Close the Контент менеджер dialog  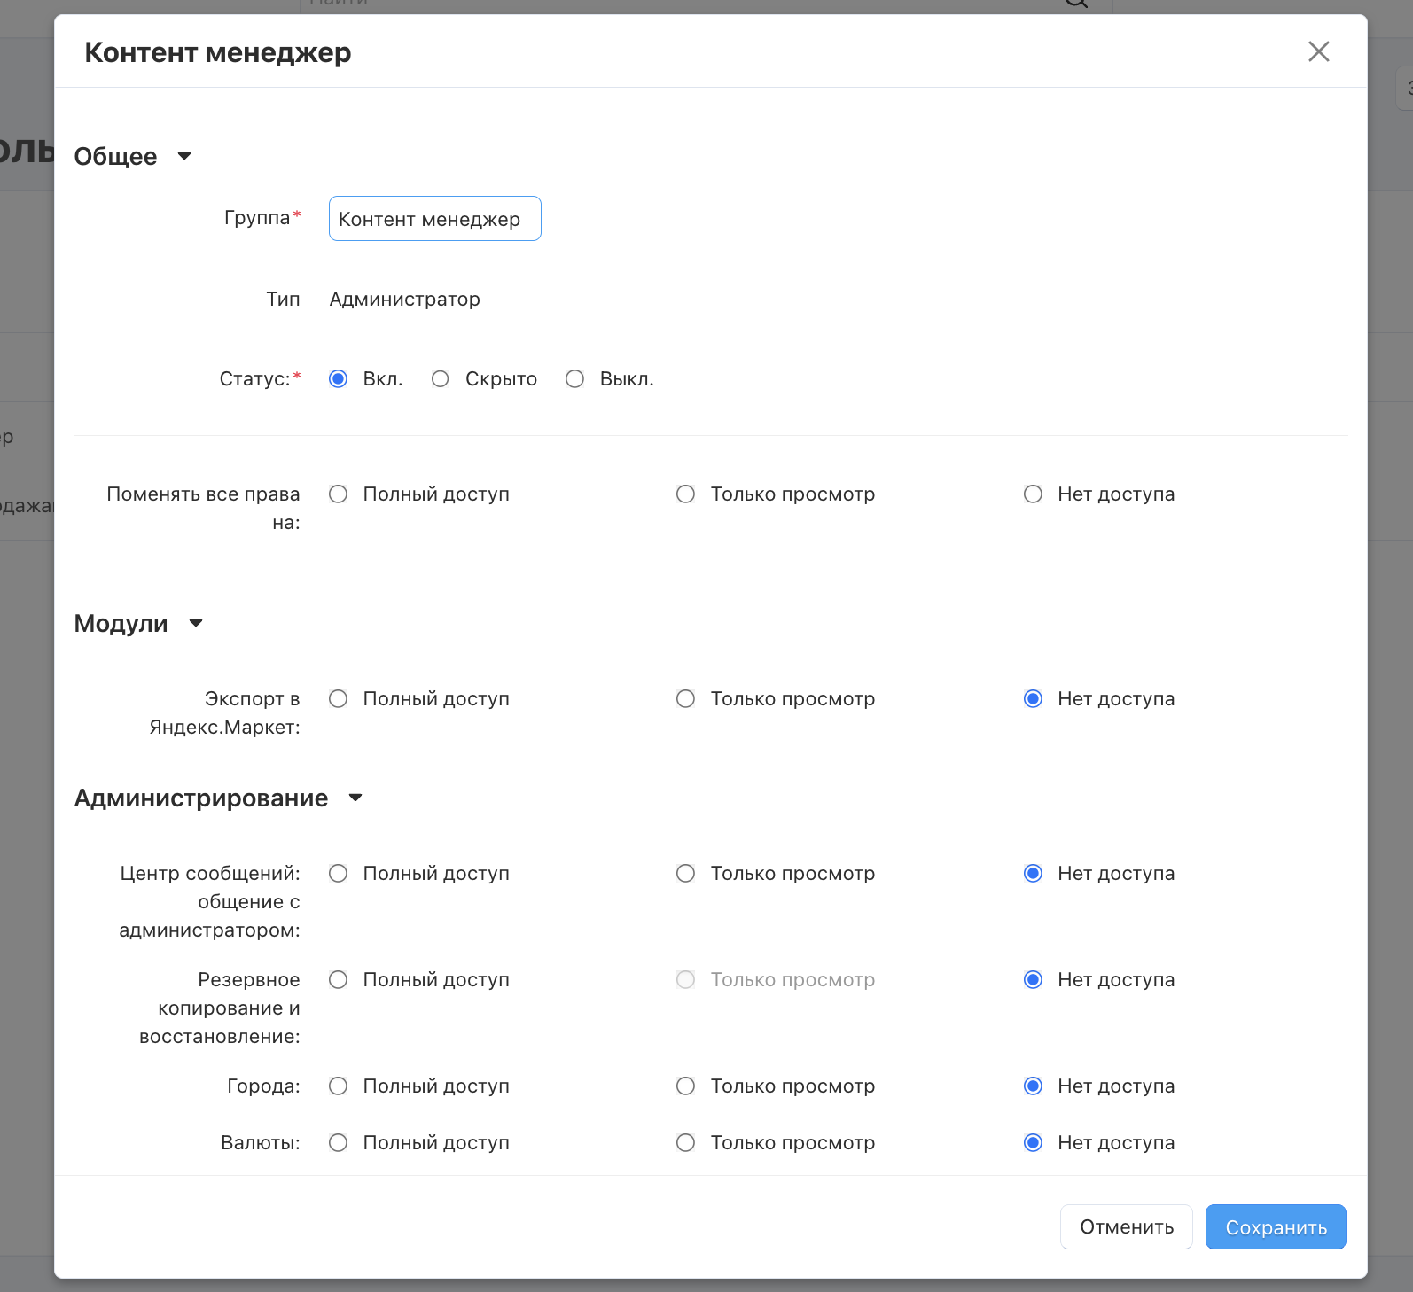tap(1318, 51)
